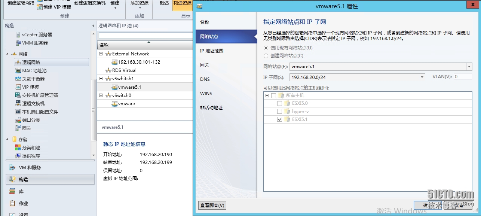
Task: Uncheck the ESXI5.1 host group checkbox
Action: click(x=279, y=119)
